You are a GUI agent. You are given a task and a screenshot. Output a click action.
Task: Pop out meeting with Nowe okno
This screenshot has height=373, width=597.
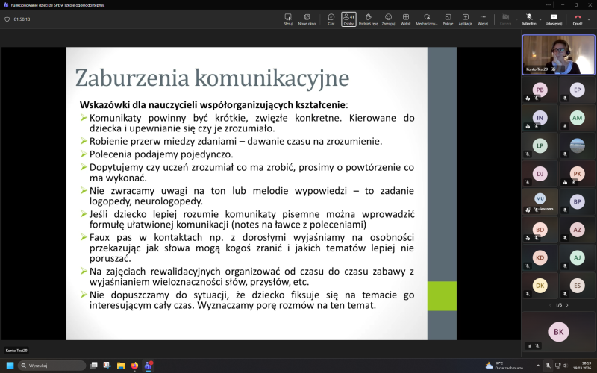[307, 19]
